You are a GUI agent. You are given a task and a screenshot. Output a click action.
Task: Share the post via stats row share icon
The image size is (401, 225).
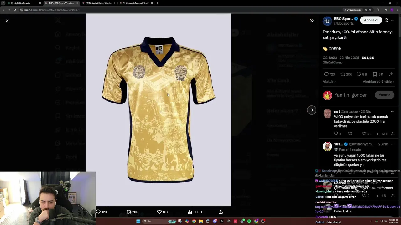pyautogui.click(x=391, y=74)
